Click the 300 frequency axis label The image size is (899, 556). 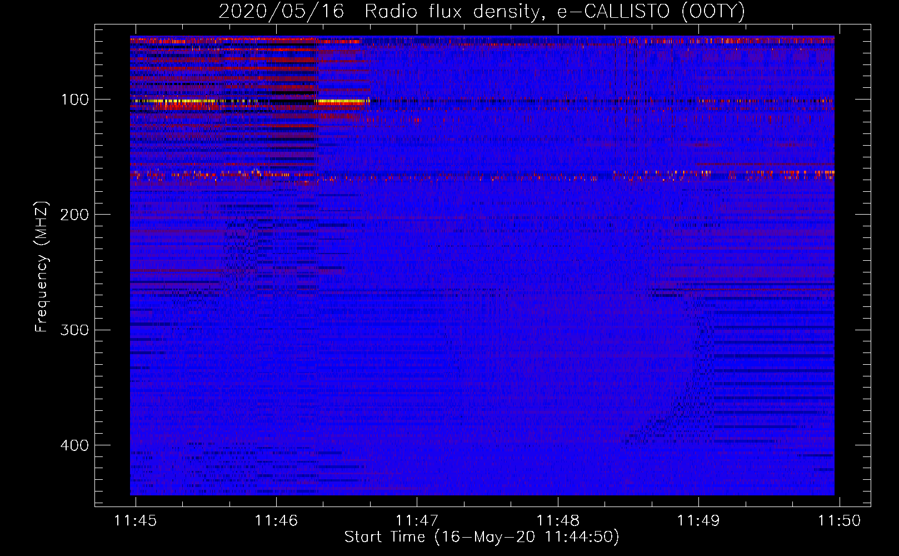[x=74, y=330]
